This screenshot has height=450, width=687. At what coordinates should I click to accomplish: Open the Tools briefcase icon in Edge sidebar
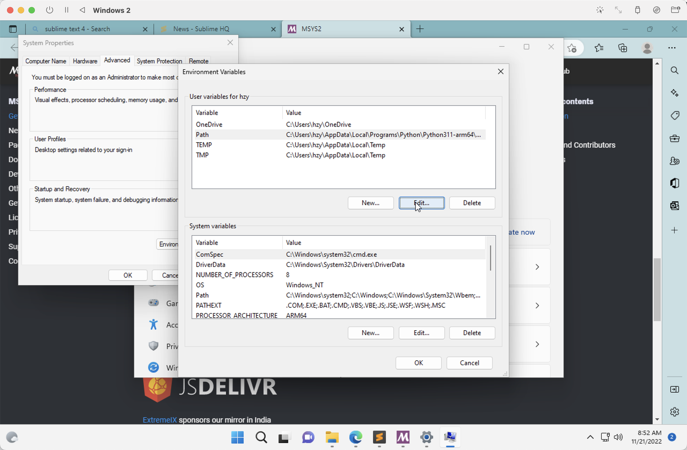674,138
